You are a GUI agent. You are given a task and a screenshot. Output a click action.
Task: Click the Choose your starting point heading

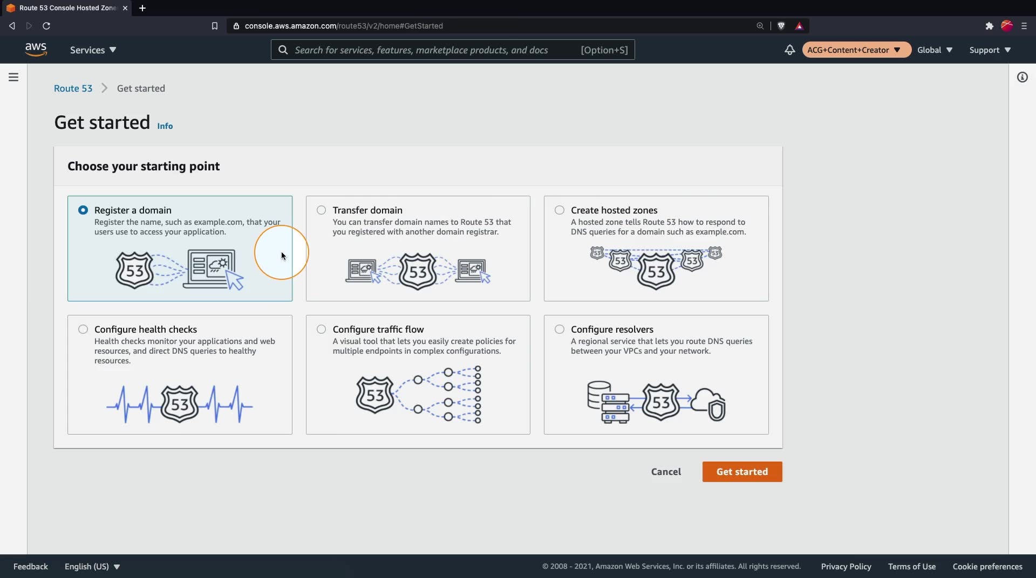coord(144,166)
